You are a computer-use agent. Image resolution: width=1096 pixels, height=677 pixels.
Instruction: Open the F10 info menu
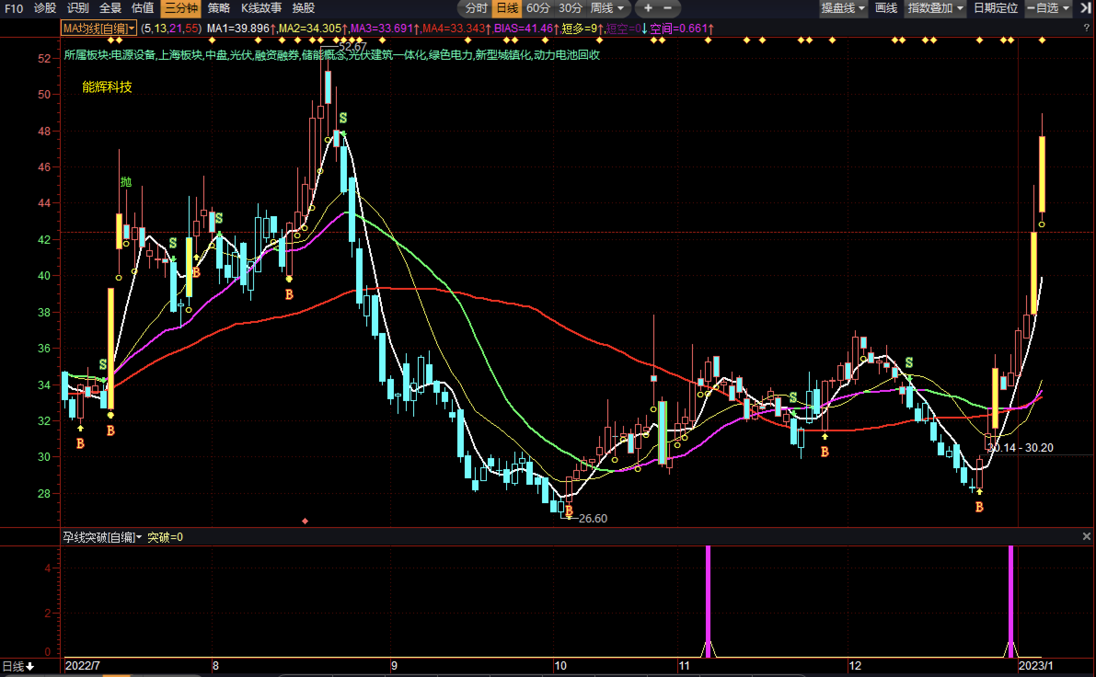(14, 8)
